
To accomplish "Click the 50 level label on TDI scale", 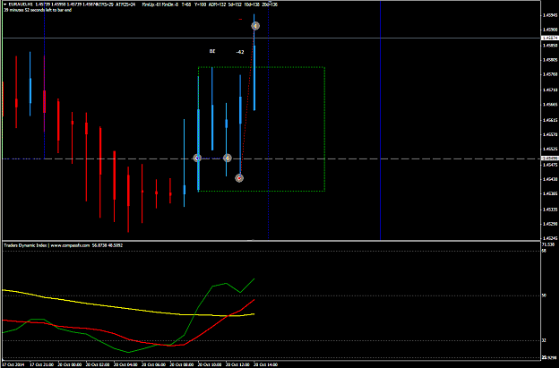I will pos(544,295).
